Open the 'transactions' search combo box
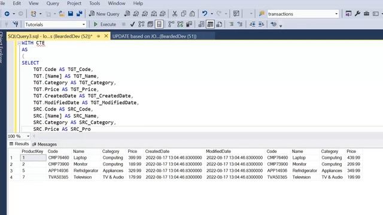 (x=303, y=14)
